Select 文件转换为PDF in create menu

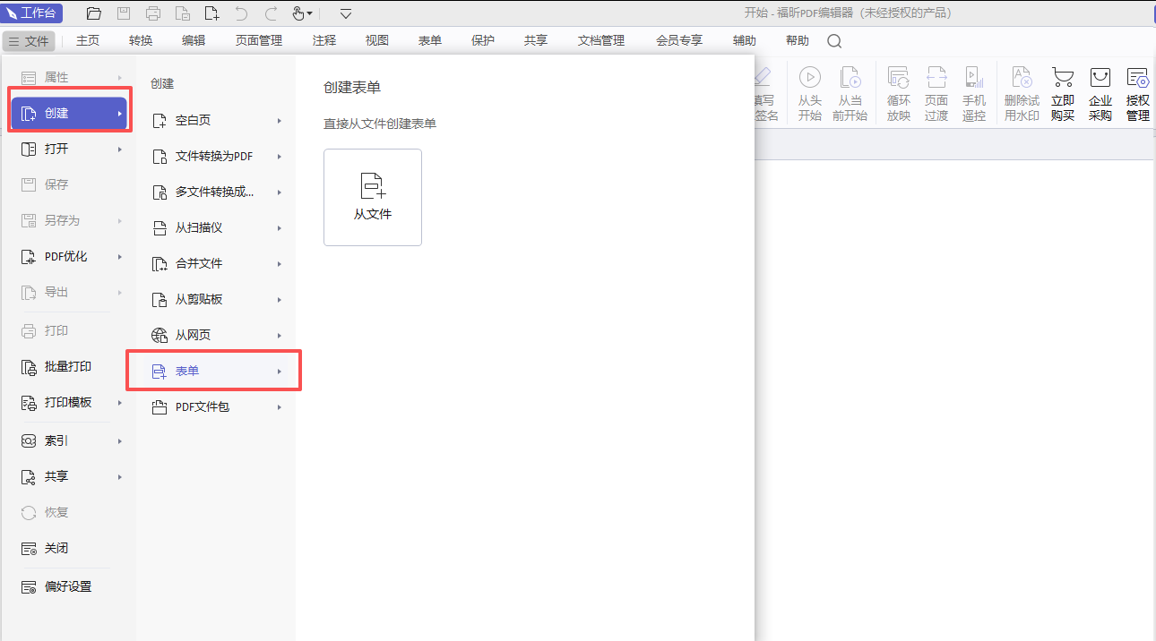[213, 157]
